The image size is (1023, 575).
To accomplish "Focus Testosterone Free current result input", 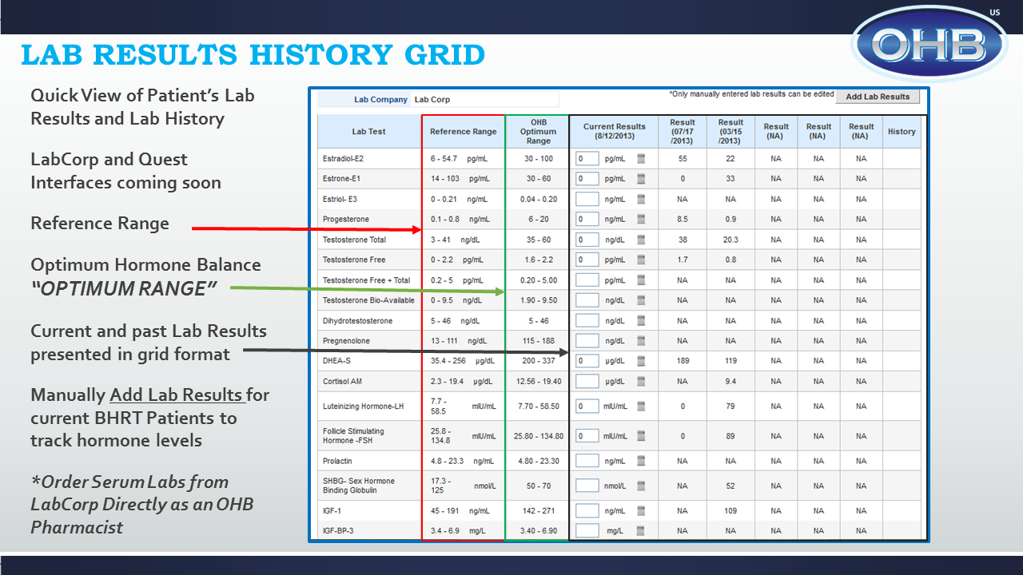I will (x=587, y=260).
